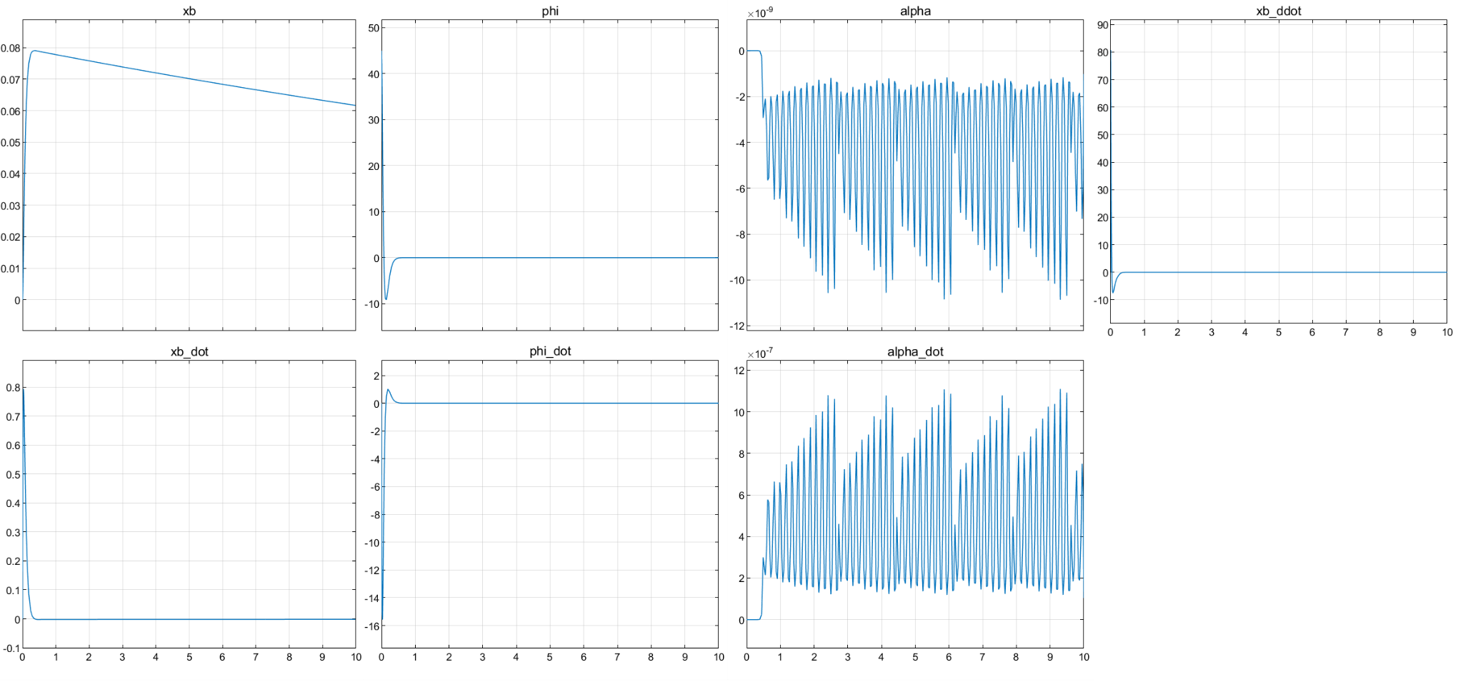Viewport: 1463px width, 682px height.
Task: Click the xb_dot plot title
Action: point(189,352)
